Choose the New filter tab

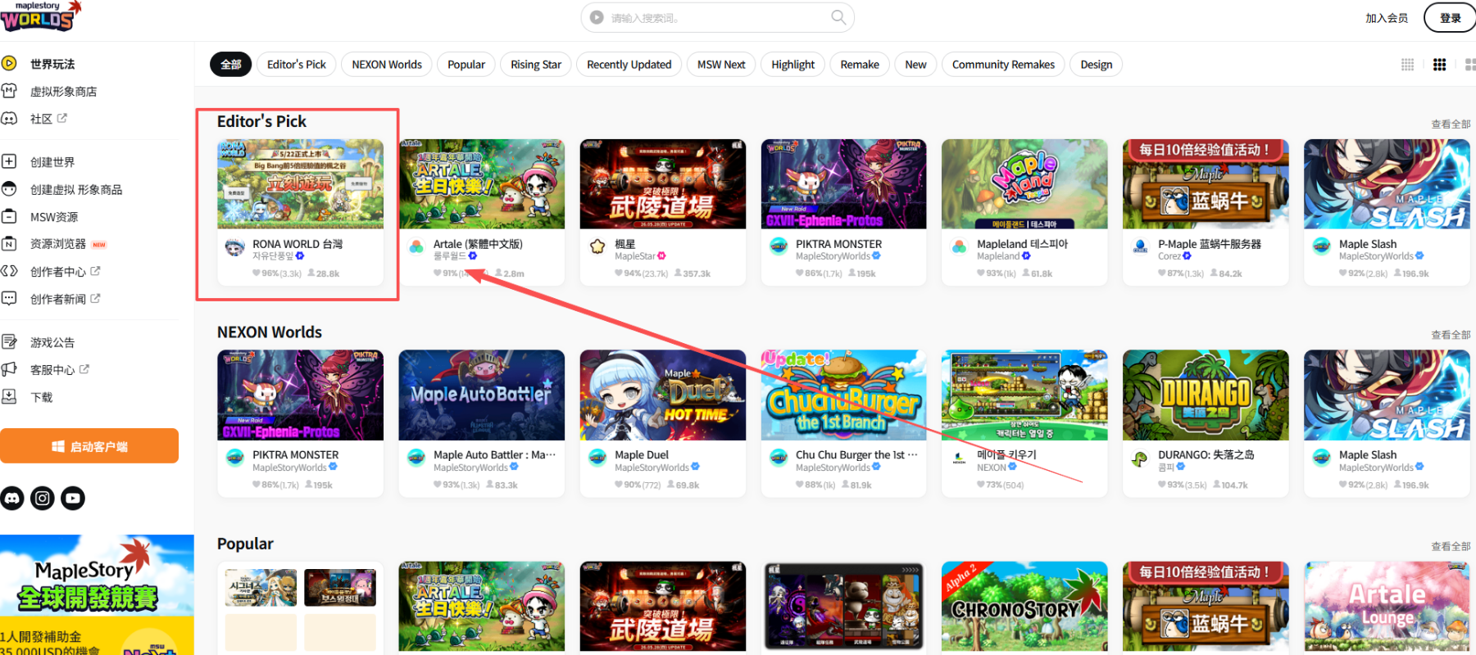[915, 65]
